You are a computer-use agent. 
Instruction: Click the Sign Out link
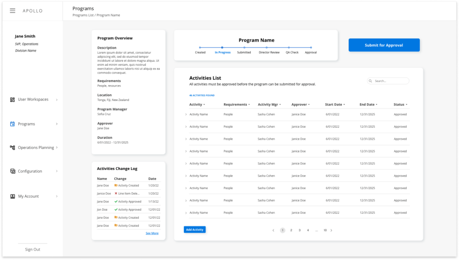[x=32, y=249]
